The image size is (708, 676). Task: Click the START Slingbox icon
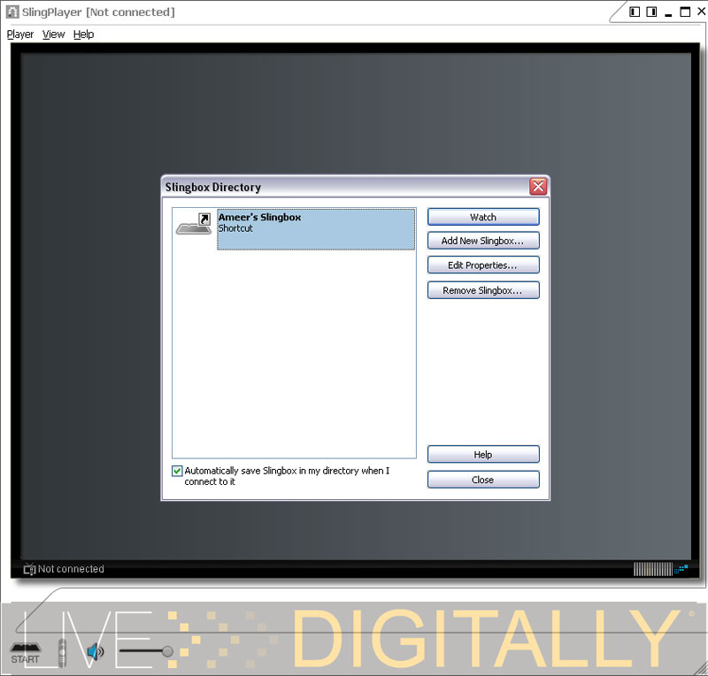(25, 654)
